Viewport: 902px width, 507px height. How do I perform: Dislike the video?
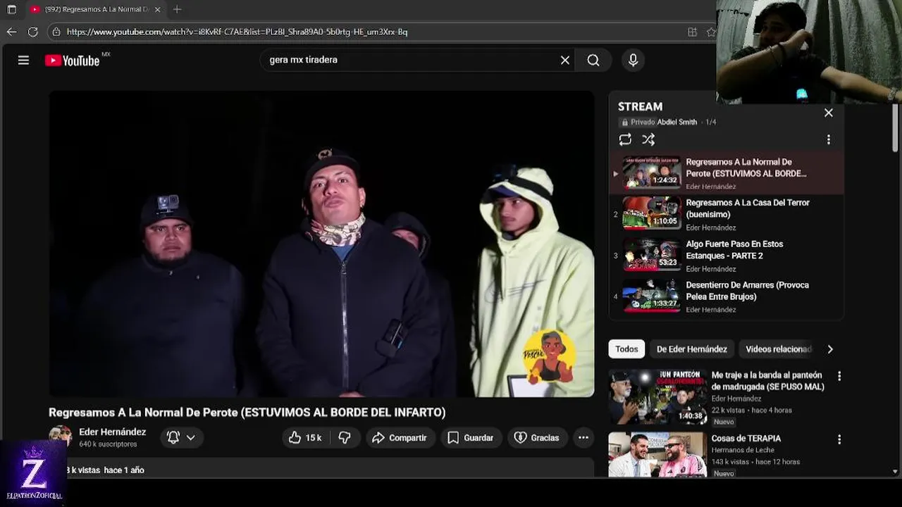click(x=345, y=437)
